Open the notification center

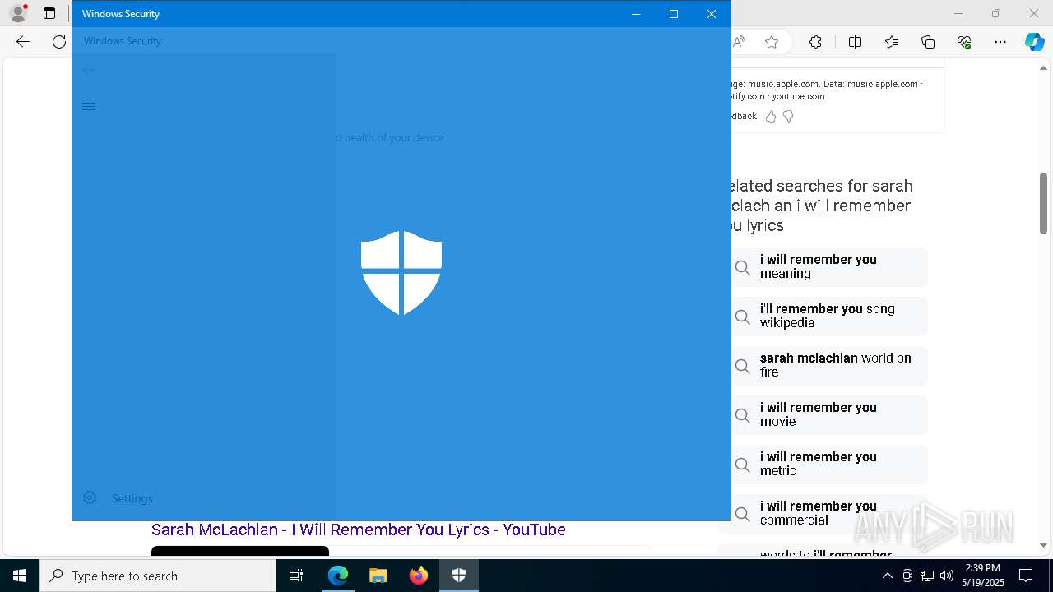pyautogui.click(x=1026, y=576)
